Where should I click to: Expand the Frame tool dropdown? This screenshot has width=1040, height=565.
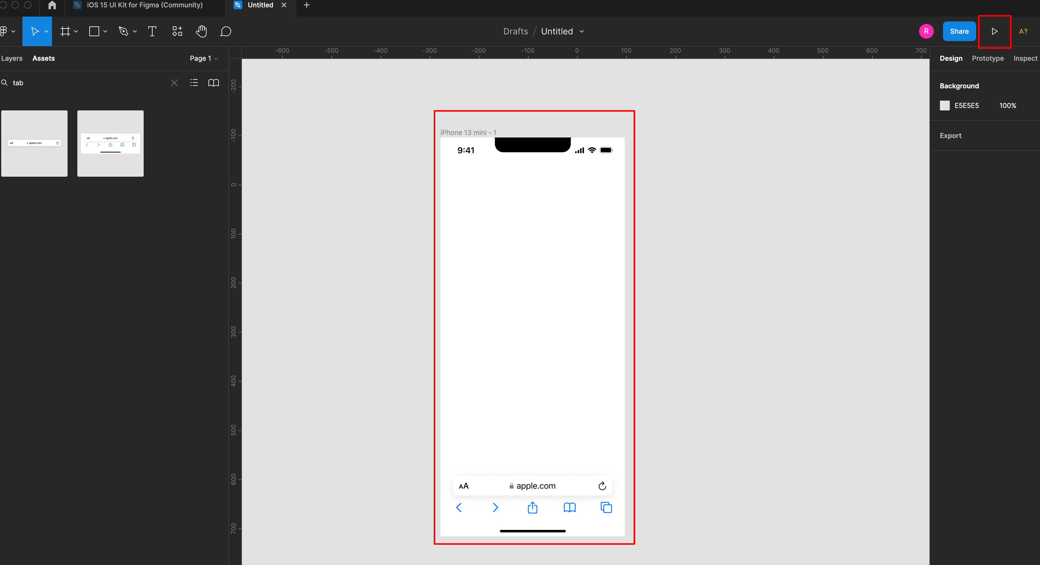click(x=76, y=32)
